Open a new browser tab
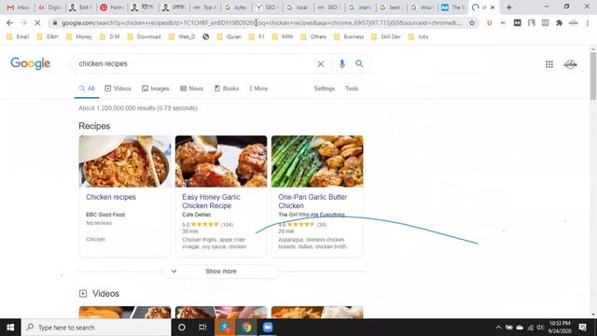The width and height of the screenshot is (597, 336). (x=509, y=7)
